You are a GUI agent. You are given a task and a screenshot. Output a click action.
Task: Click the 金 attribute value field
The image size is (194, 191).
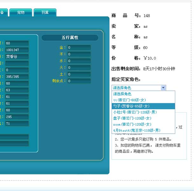79,48
